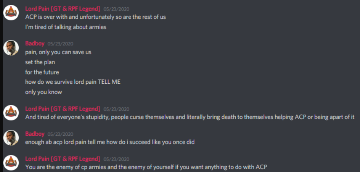Open Lord Pain's avatar beside 'ACP is over with' message
The height and width of the screenshot is (172, 360).
11,13
